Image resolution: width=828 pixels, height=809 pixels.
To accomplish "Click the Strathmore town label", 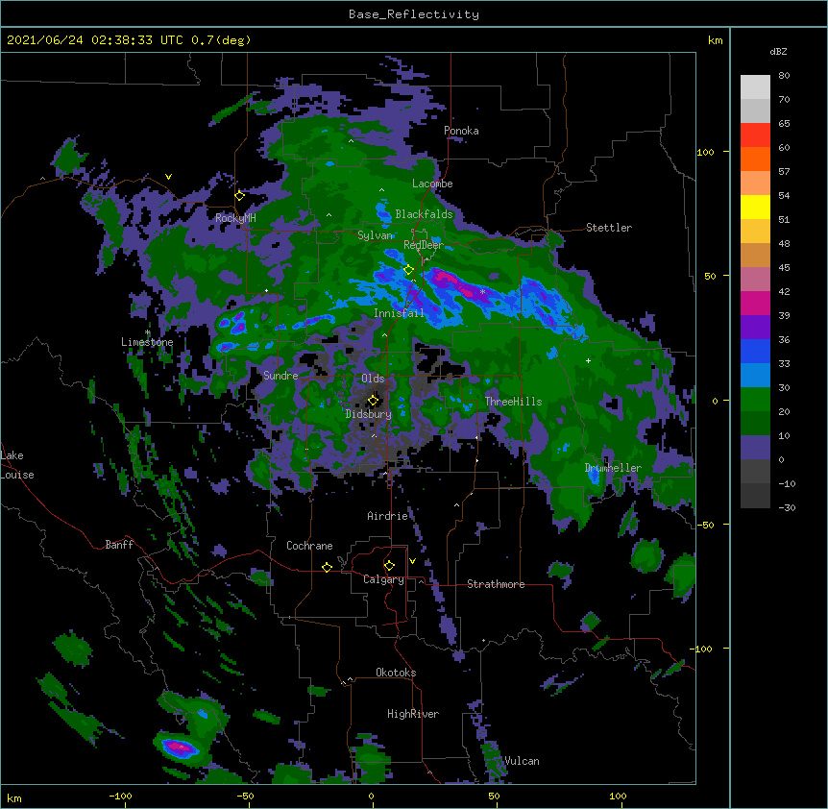I will (x=496, y=584).
